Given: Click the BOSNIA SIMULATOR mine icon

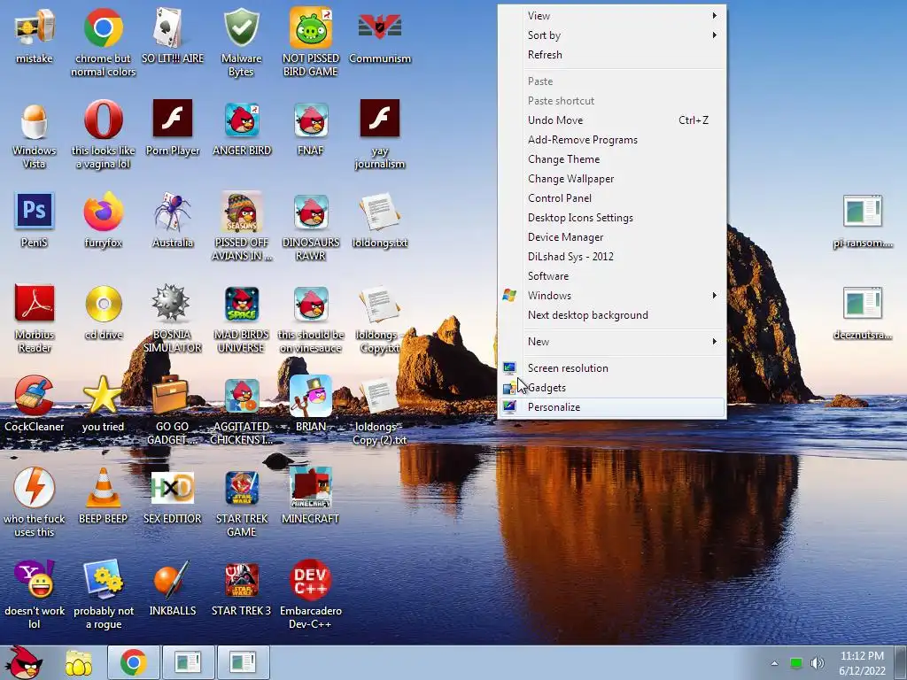Looking at the screenshot, I should coord(173,319).
